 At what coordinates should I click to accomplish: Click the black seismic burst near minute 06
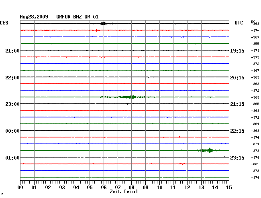tap(103, 23)
